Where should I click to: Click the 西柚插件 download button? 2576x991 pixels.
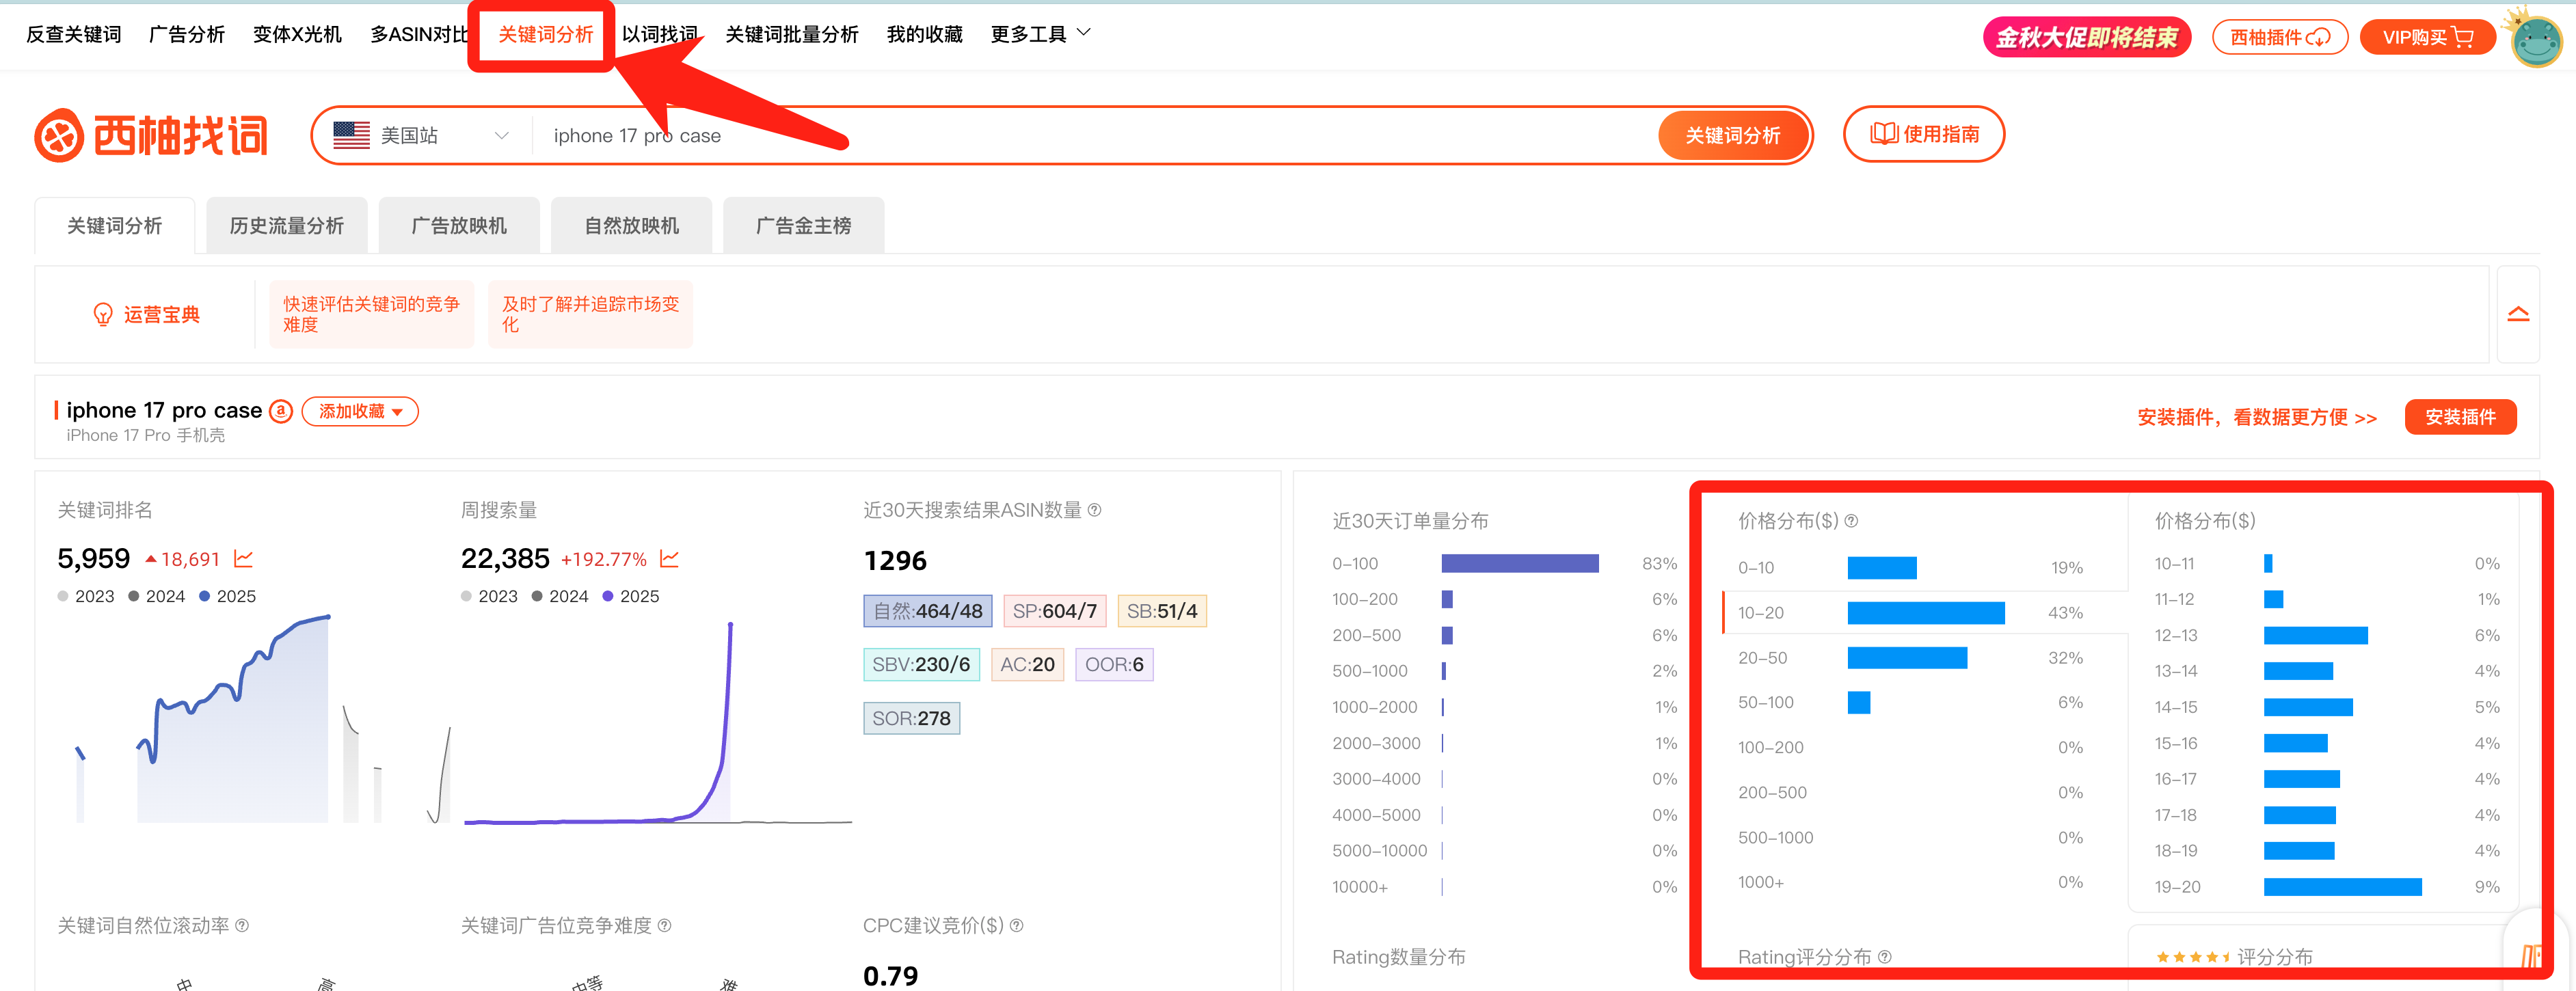tap(2280, 37)
